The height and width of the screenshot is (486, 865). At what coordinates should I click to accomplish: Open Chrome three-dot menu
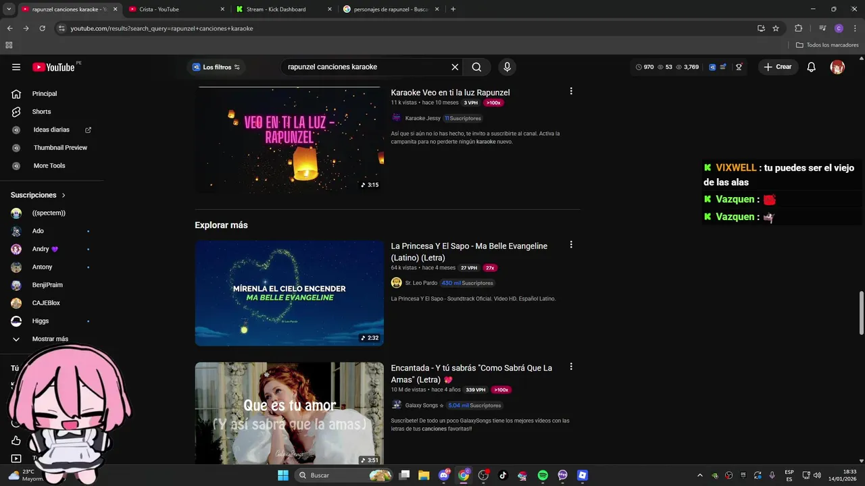[855, 28]
